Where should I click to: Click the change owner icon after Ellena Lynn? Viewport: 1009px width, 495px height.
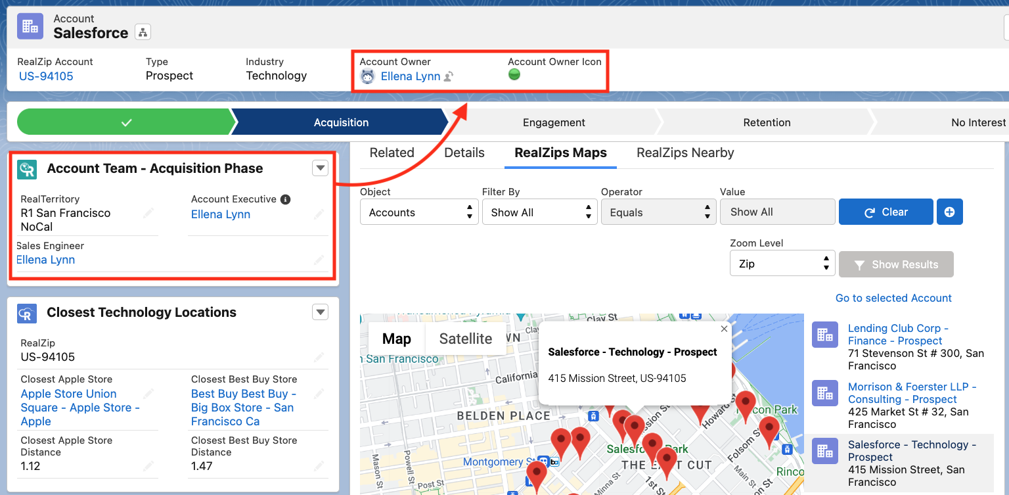coord(449,77)
